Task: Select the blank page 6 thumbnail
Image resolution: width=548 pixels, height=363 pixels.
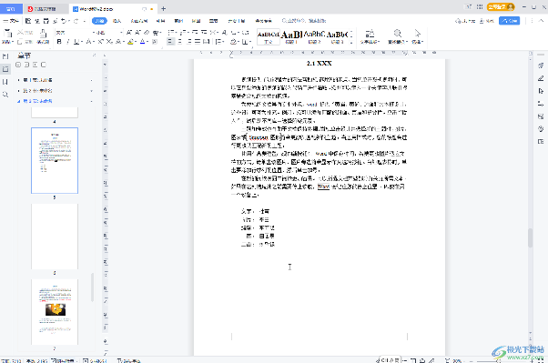Action: click(55, 237)
